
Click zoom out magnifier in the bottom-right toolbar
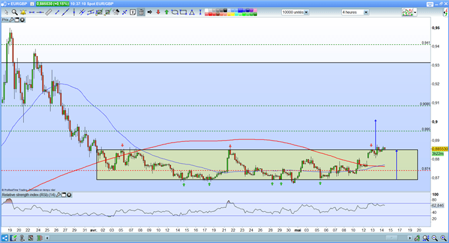(x=434, y=238)
